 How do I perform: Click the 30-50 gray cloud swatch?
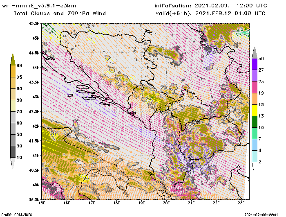click(x=13, y=140)
